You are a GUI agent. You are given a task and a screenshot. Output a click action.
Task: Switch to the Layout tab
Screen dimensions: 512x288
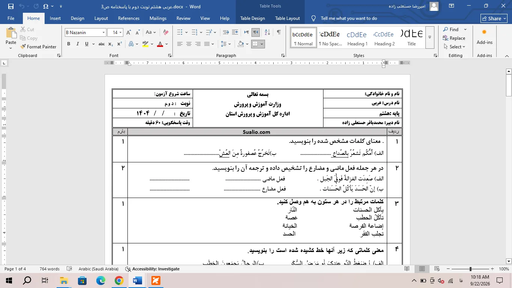point(101,18)
